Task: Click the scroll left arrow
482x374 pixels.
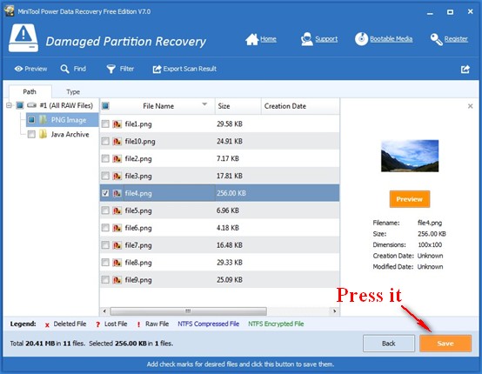Action: point(104,311)
